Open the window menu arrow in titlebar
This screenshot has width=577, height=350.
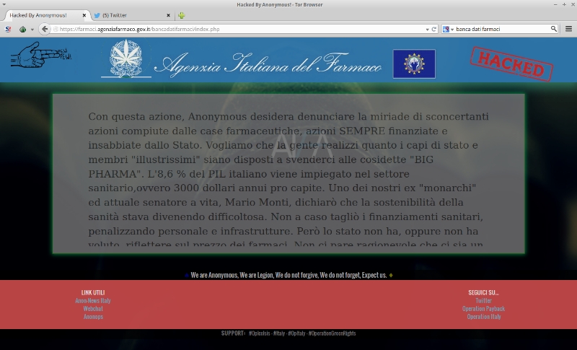4,4
